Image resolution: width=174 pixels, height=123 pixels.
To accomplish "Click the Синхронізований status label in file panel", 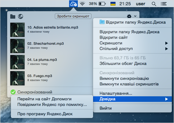I will [x=35, y=92].
